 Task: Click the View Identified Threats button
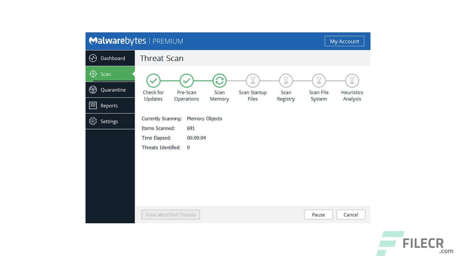pos(170,214)
